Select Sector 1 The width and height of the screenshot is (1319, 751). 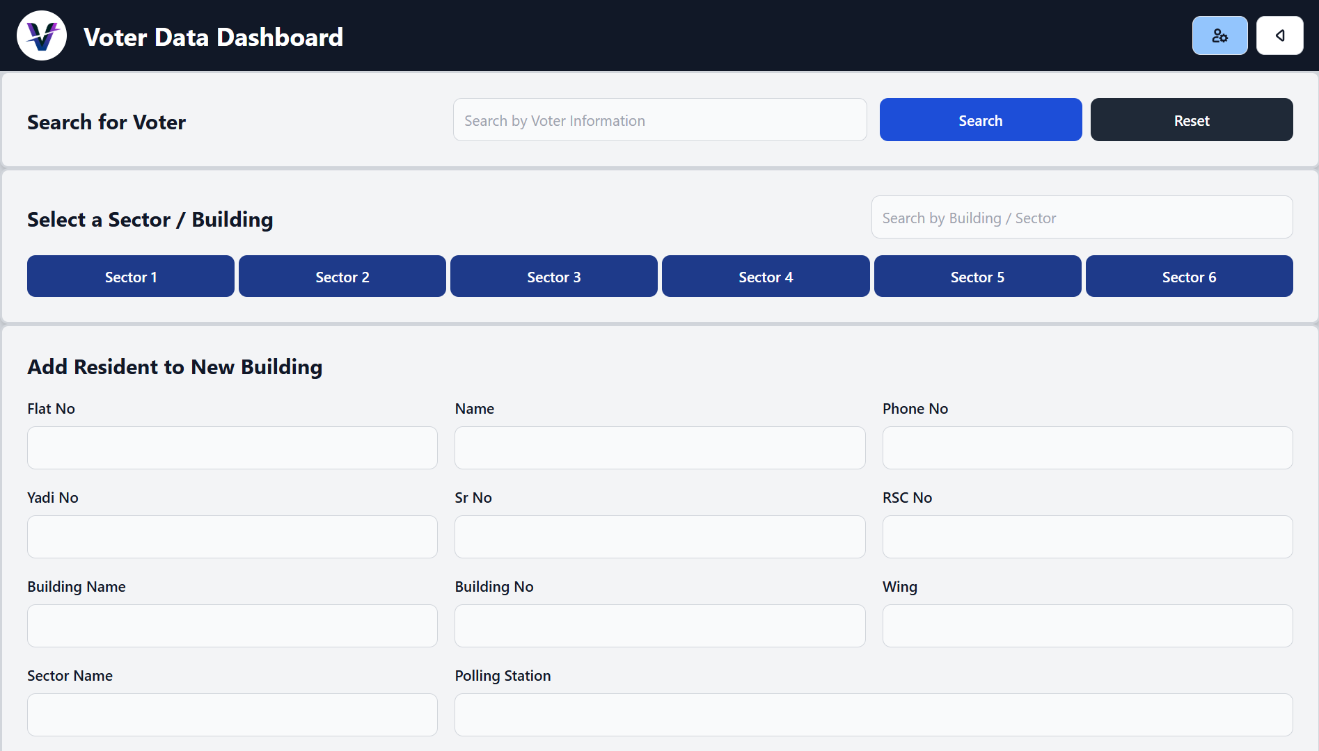130,276
